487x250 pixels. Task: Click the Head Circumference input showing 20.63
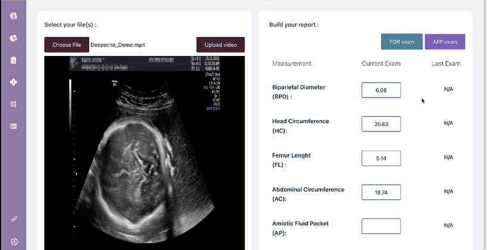click(x=381, y=124)
